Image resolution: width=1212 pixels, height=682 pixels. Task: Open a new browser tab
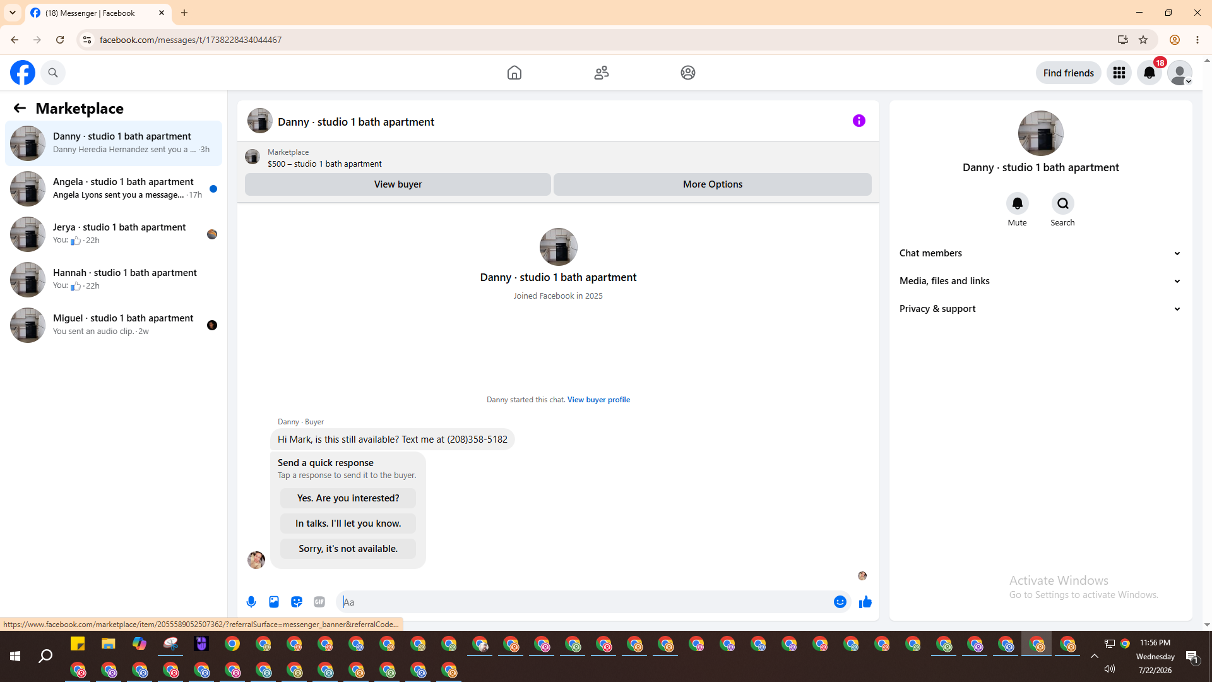pos(184,13)
